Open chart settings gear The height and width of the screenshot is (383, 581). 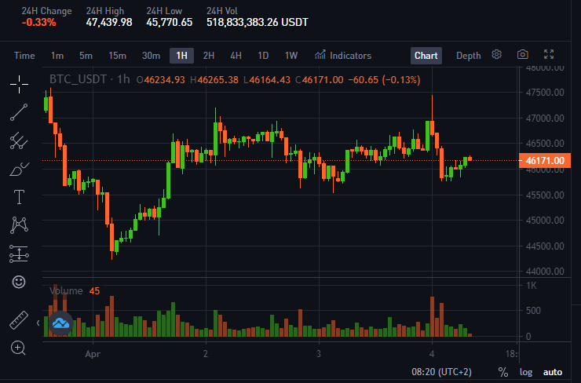click(496, 55)
